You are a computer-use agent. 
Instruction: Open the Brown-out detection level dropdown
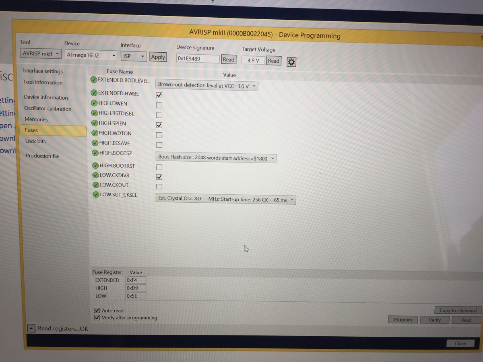[x=206, y=85]
